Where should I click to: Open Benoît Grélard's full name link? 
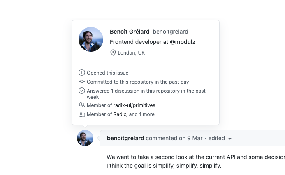click(130, 32)
